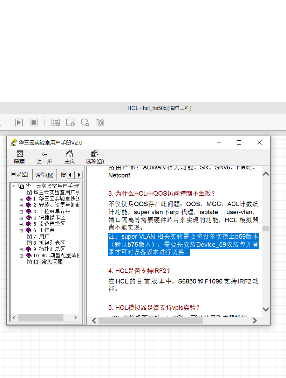Click the Stop devices icon in HCL toolbar
This screenshot has width=286, height=378.
click(x=34, y=122)
